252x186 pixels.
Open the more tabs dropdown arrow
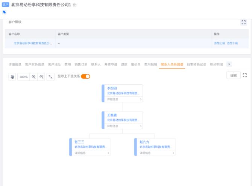coord(229,64)
